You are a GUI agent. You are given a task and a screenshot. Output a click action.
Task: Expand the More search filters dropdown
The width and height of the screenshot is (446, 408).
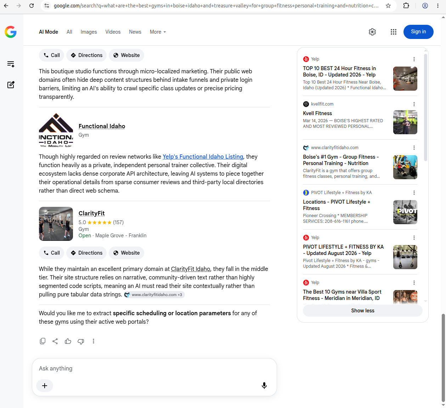click(158, 32)
